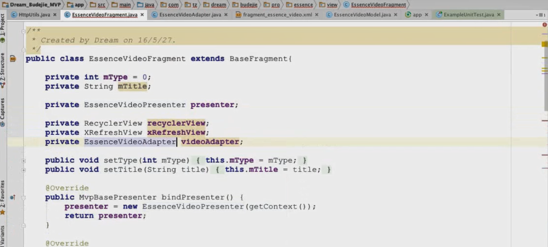Click the MvpBasePresenter return type

(118, 197)
